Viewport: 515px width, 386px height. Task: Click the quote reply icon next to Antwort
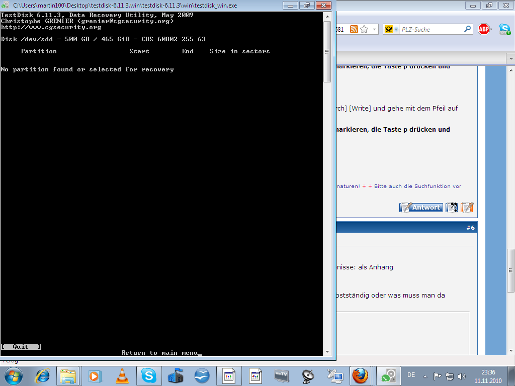pyautogui.click(x=452, y=208)
